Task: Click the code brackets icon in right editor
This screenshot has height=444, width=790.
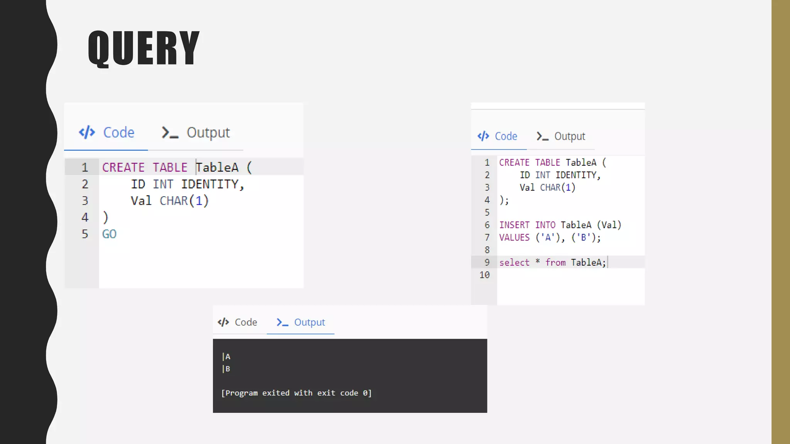Action: (483, 136)
